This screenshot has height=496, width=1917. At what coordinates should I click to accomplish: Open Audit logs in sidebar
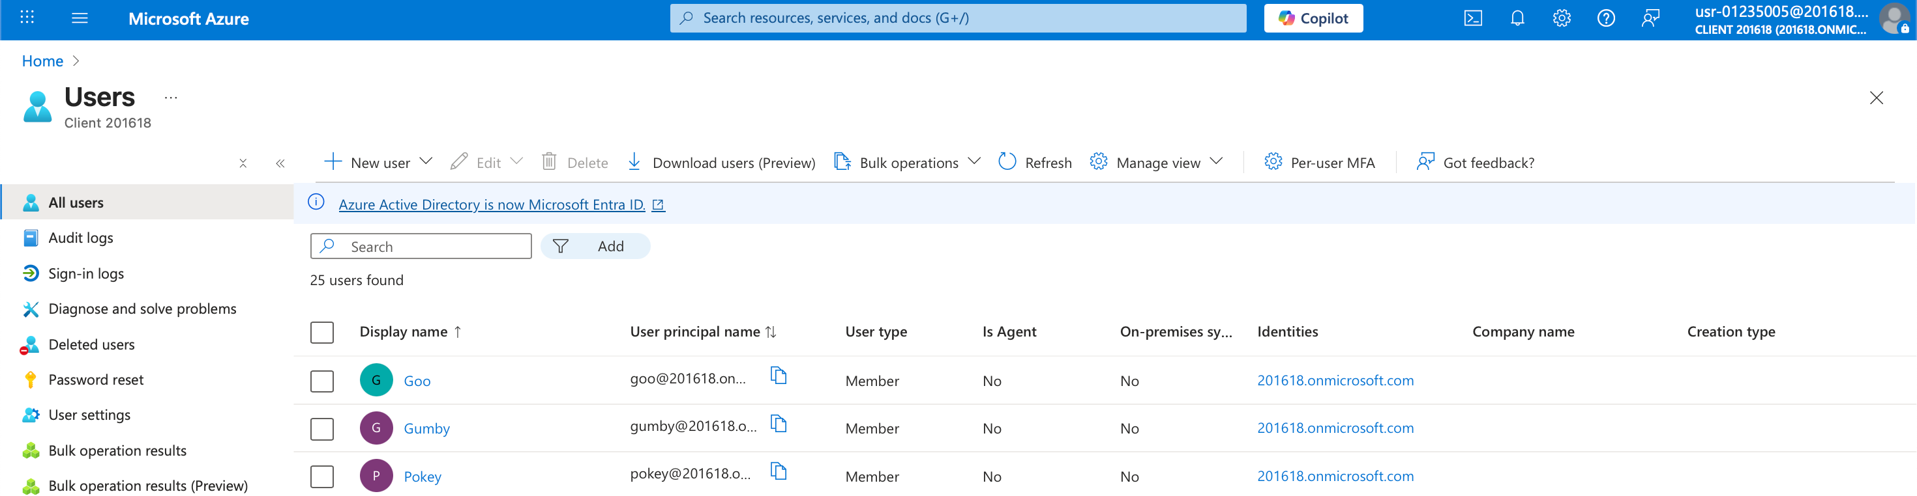80,238
